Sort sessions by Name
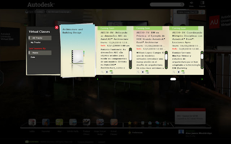 click(40, 53)
